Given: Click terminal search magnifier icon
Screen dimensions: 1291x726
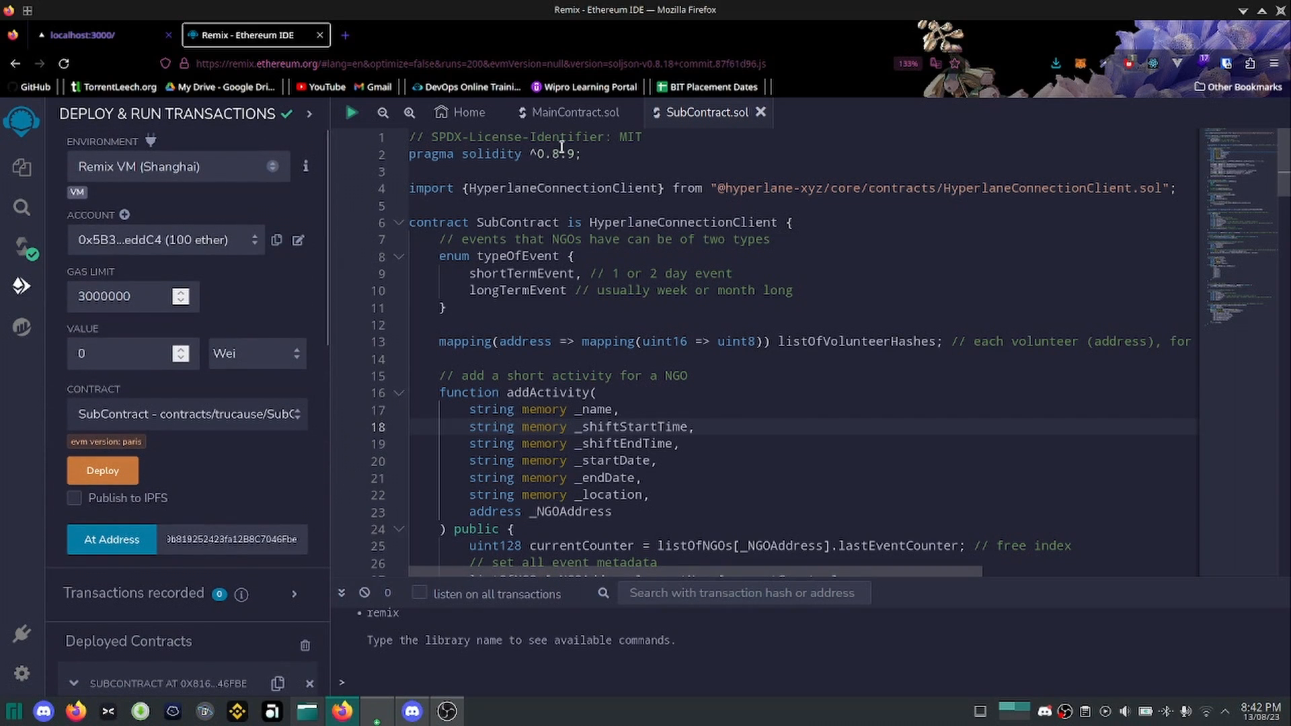Looking at the screenshot, I should click(x=603, y=593).
